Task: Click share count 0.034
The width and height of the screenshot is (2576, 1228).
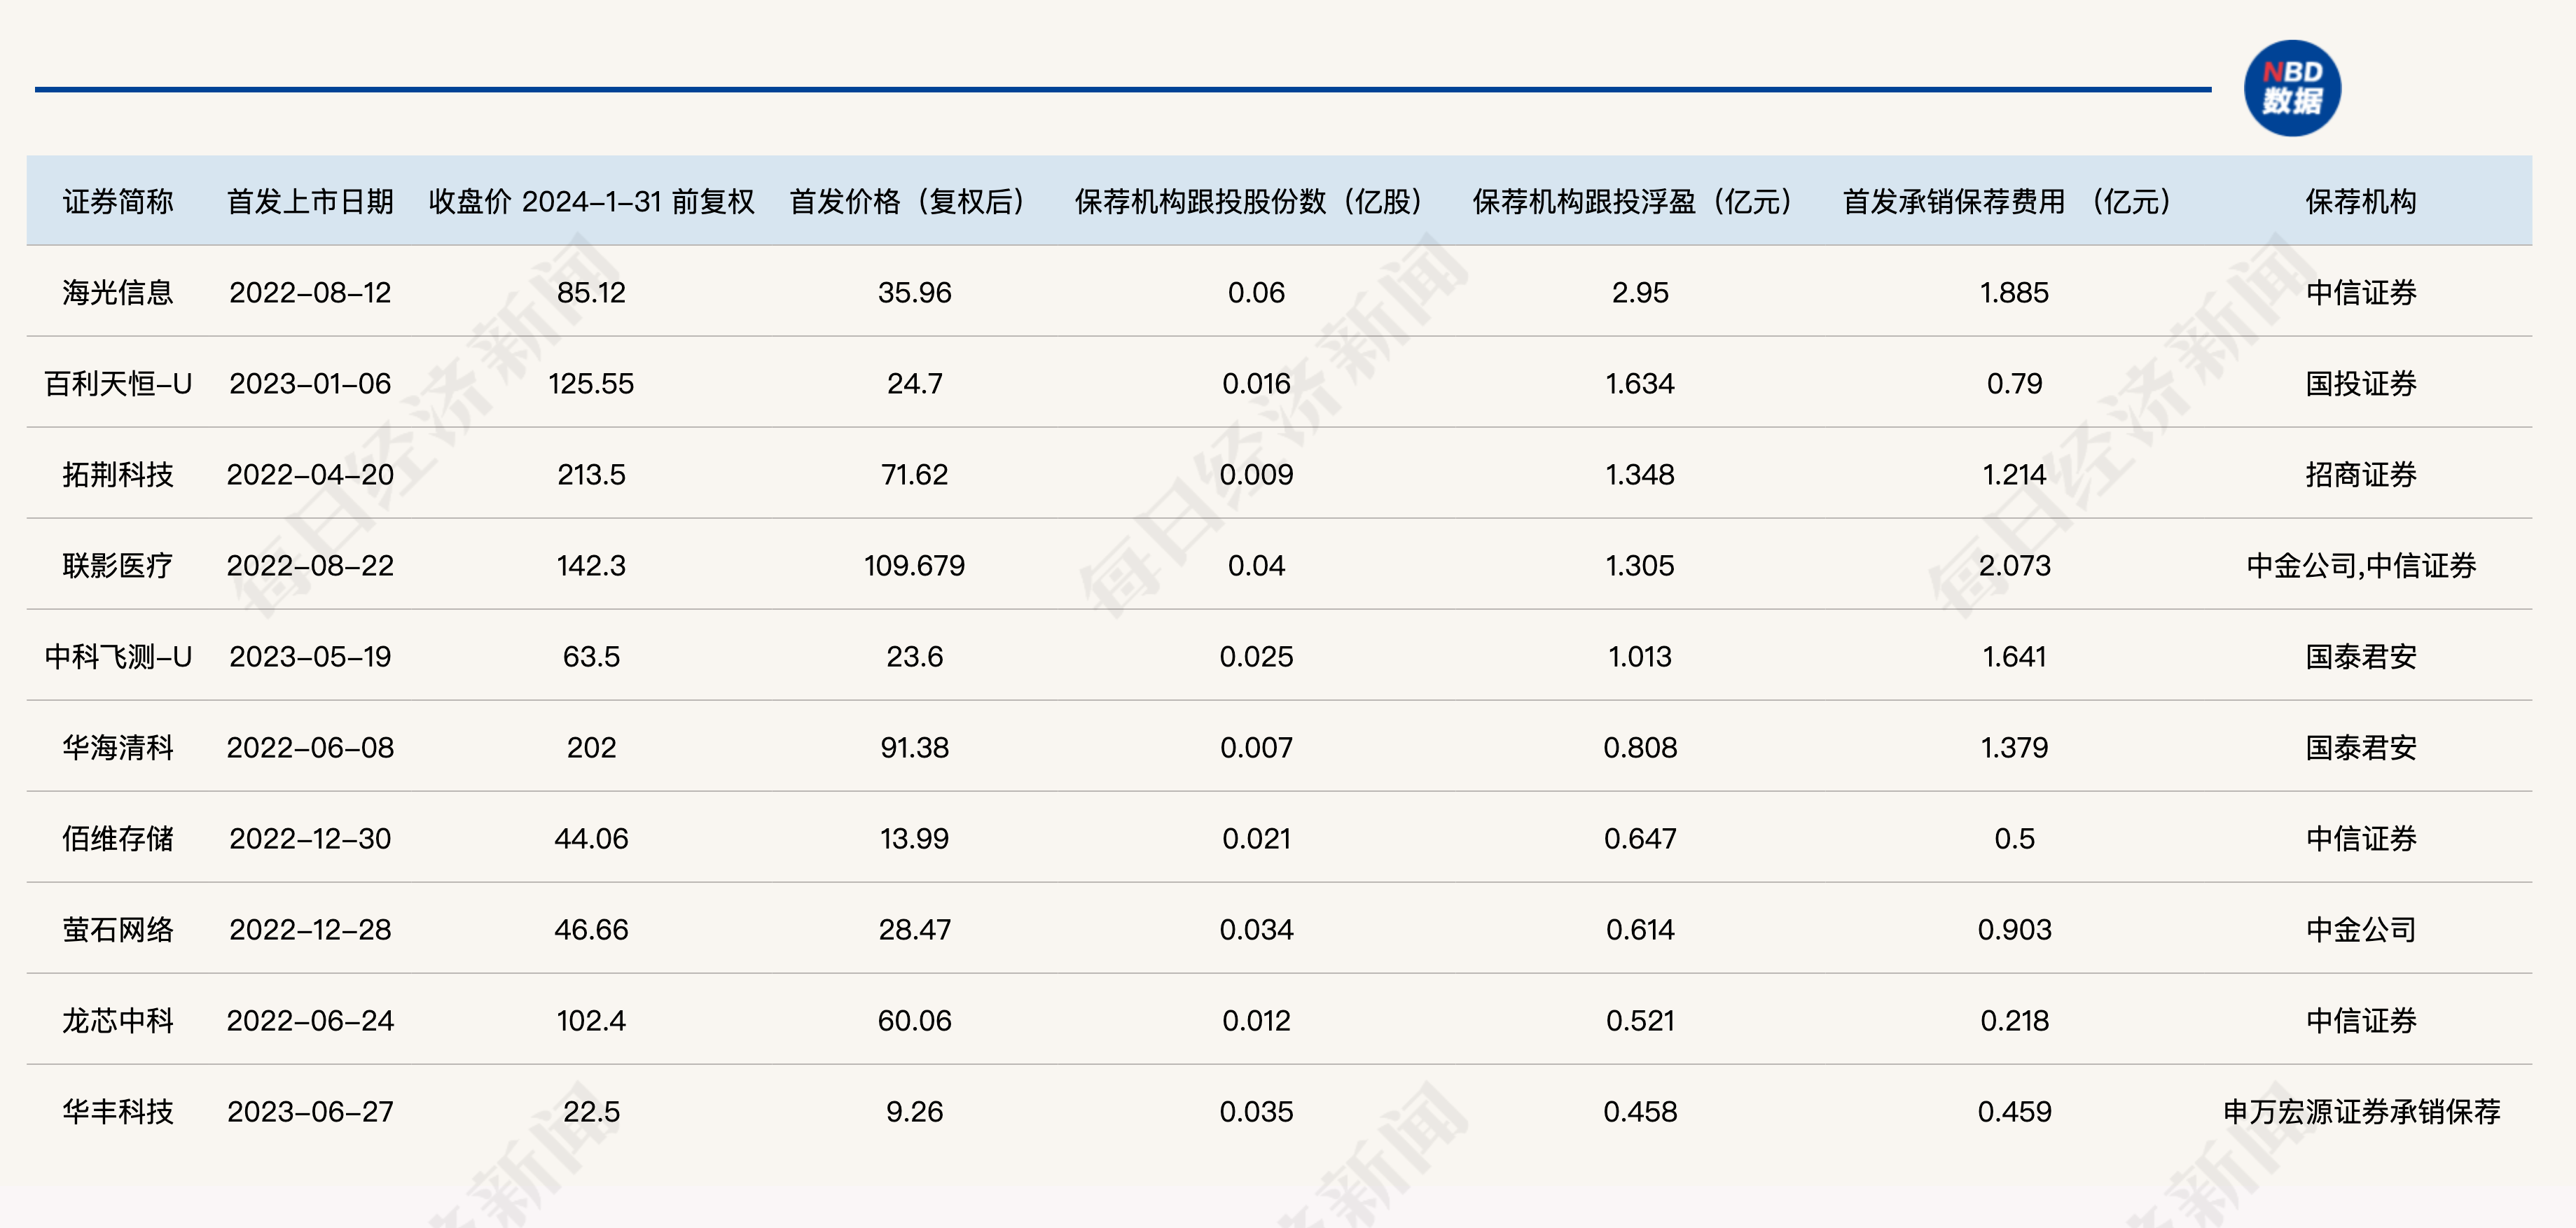Action: [x=1256, y=930]
